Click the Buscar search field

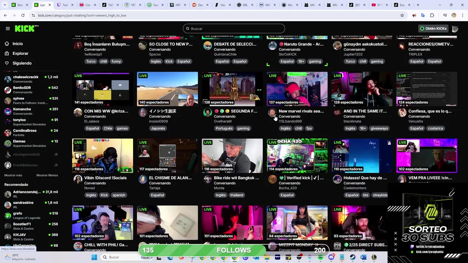pos(234,28)
